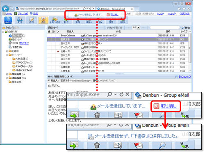Open the リンク dropdown menu
Screen dimensions: 205x153
(161, 14)
